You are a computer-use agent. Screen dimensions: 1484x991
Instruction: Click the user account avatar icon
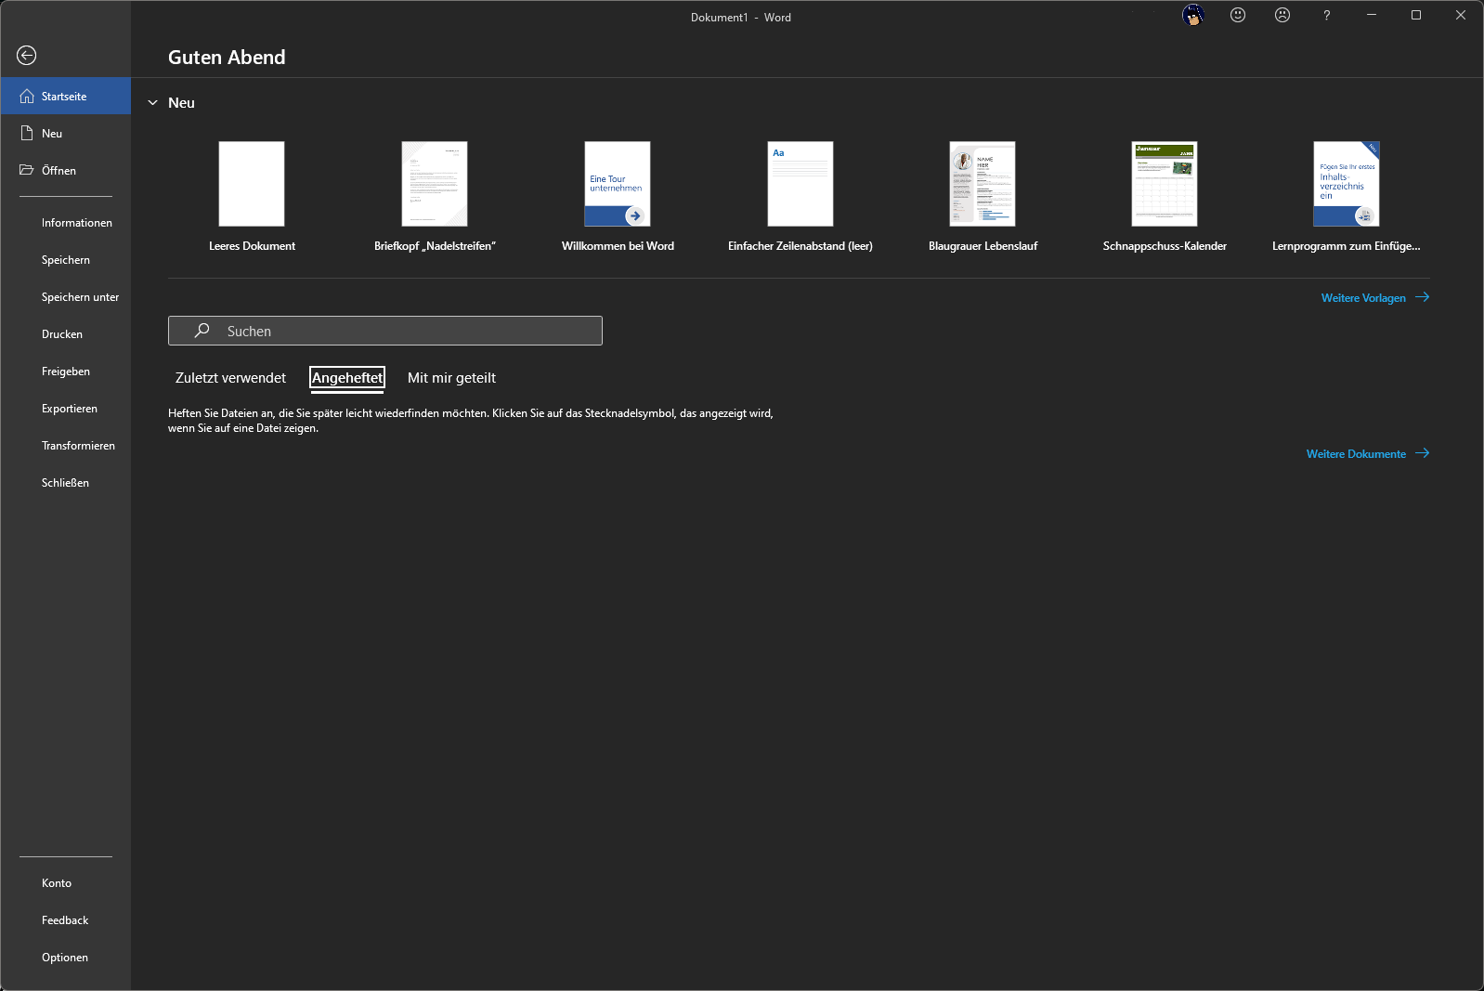1193,15
